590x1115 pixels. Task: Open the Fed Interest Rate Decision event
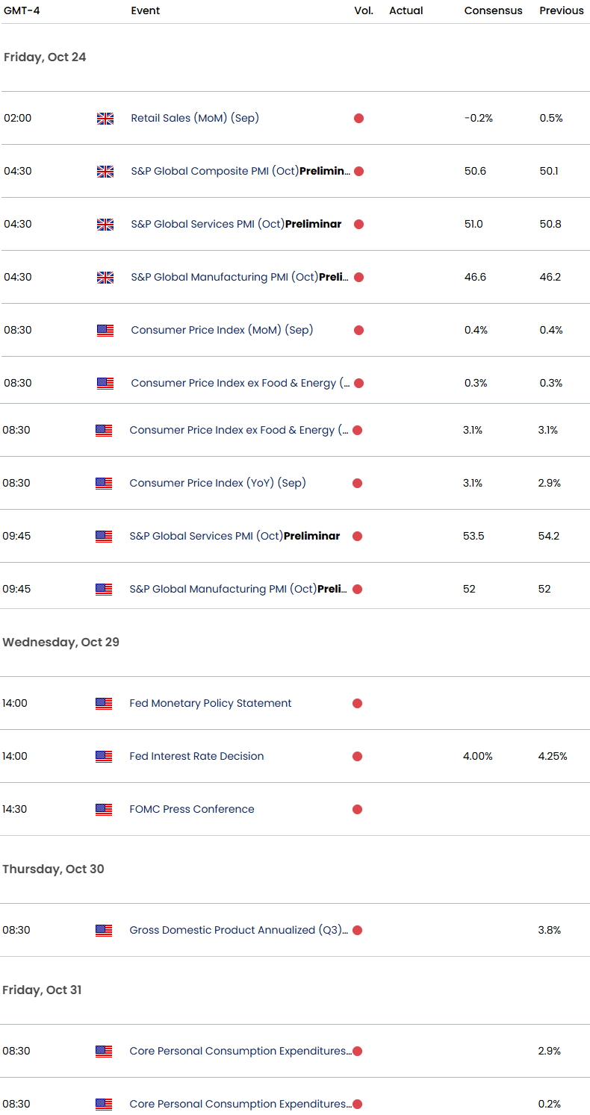196,756
